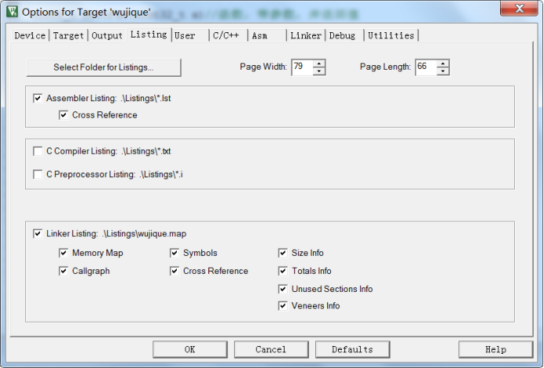The image size is (544, 368).
Task: Uncheck the Memory Map option
Action: pos(63,253)
